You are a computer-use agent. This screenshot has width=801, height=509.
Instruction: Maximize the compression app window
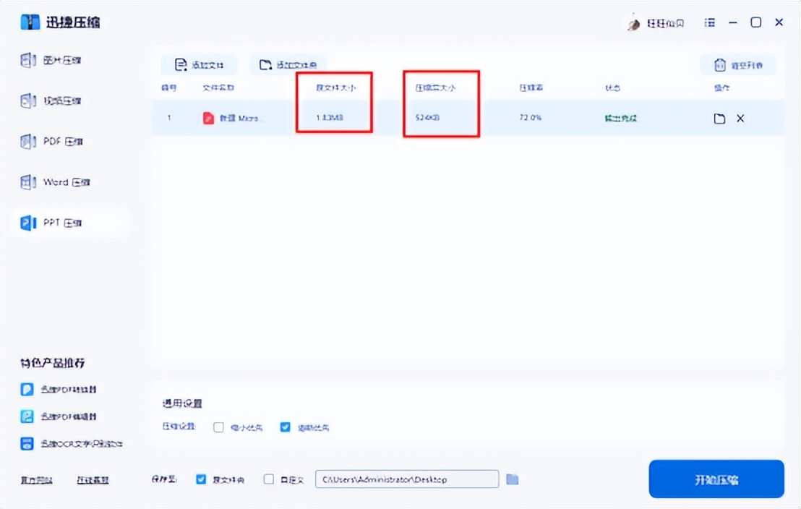tap(756, 22)
